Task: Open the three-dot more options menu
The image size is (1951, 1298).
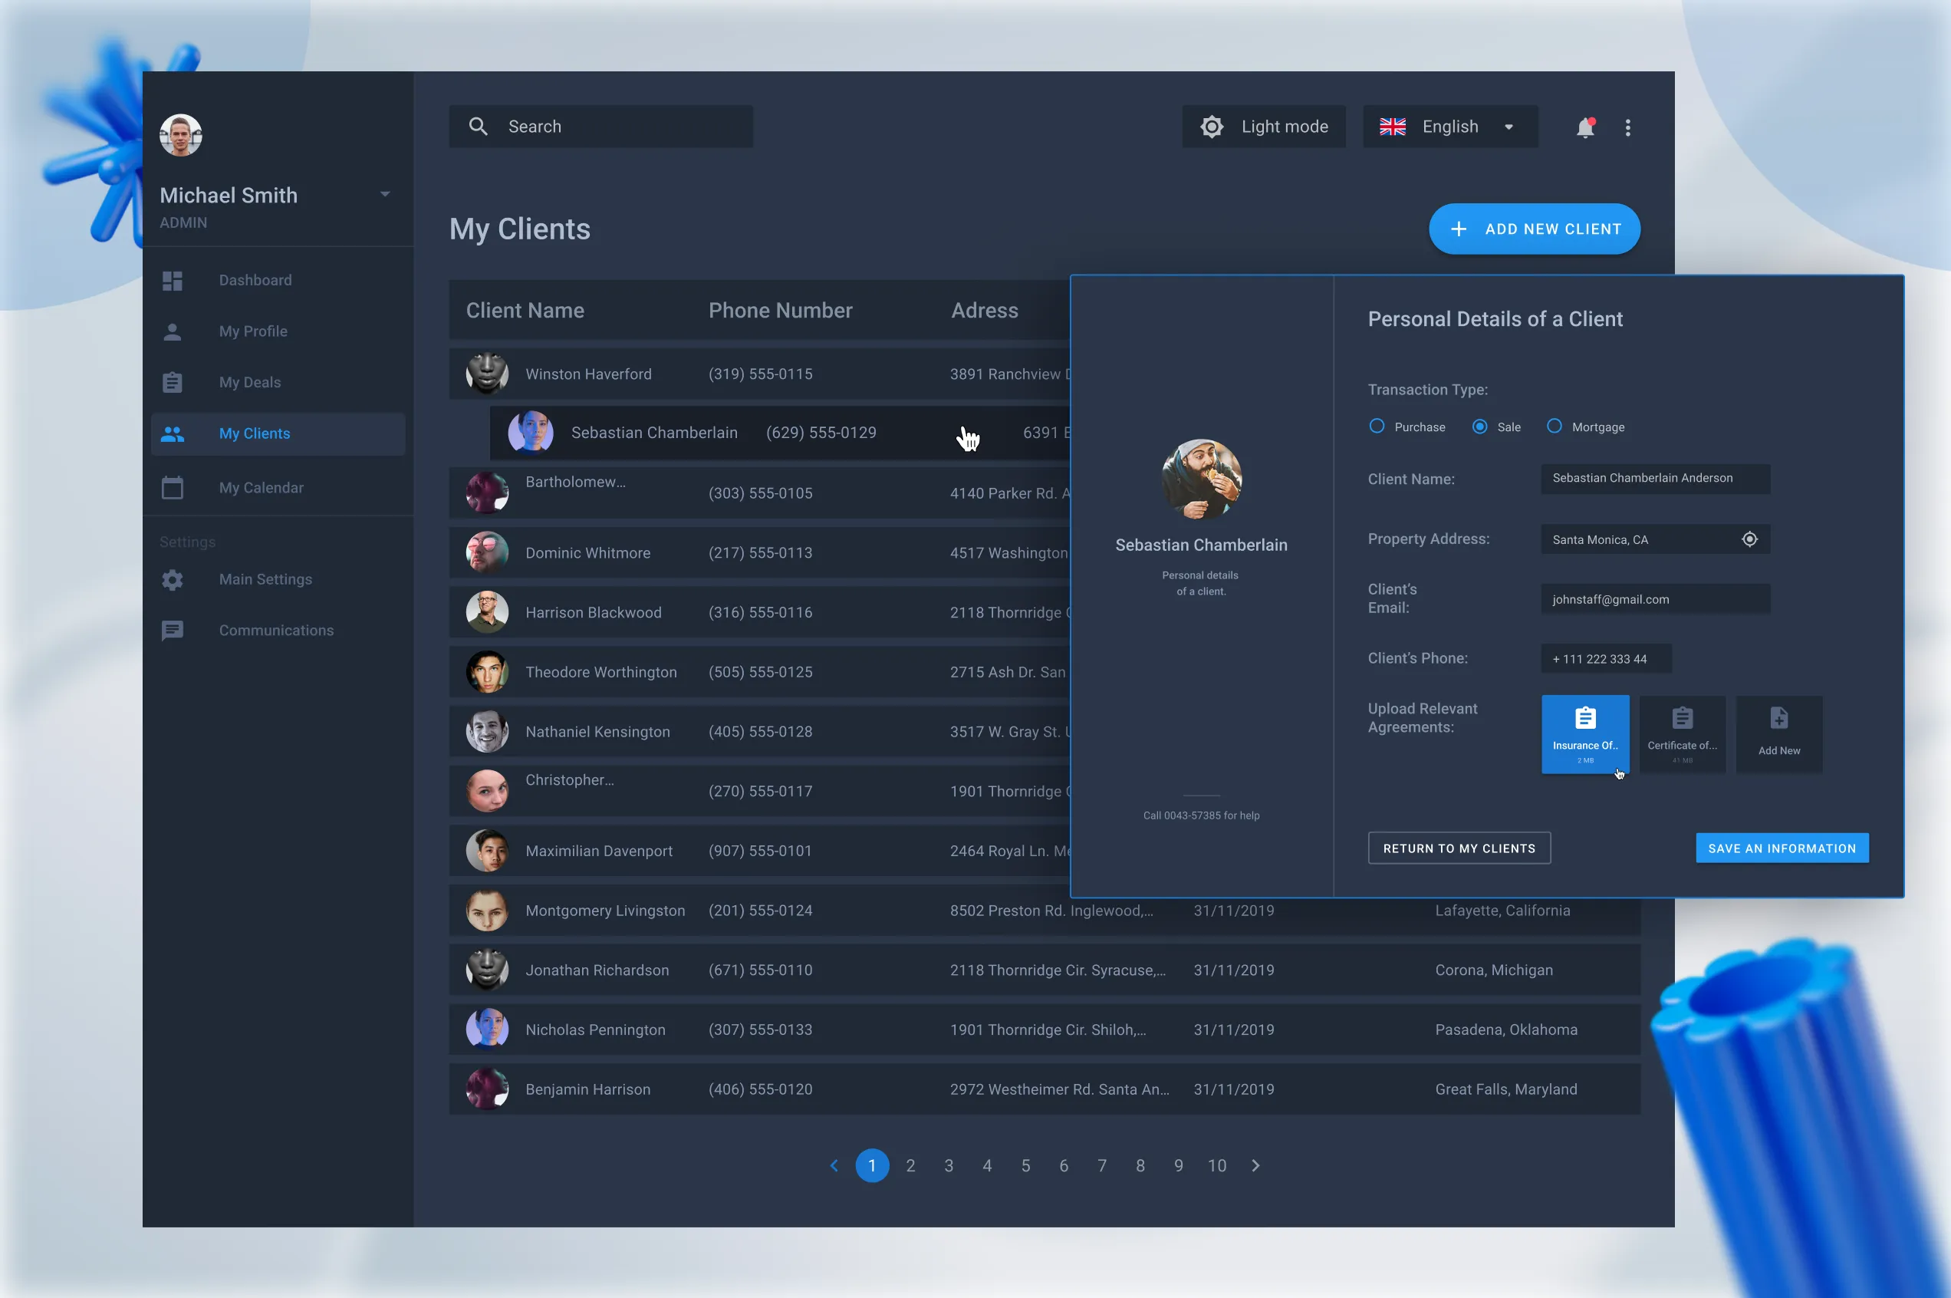Action: coord(1627,127)
